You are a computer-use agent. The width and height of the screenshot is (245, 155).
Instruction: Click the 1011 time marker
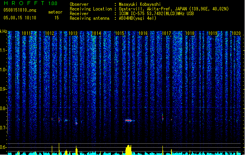26,33
